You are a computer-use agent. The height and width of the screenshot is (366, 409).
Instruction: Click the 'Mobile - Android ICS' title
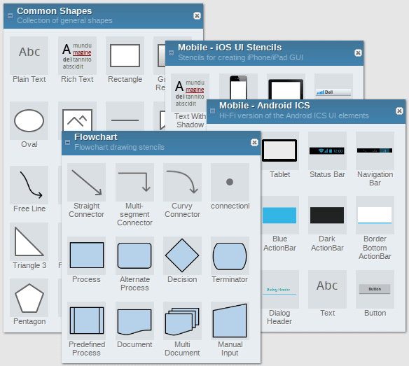coord(265,106)
